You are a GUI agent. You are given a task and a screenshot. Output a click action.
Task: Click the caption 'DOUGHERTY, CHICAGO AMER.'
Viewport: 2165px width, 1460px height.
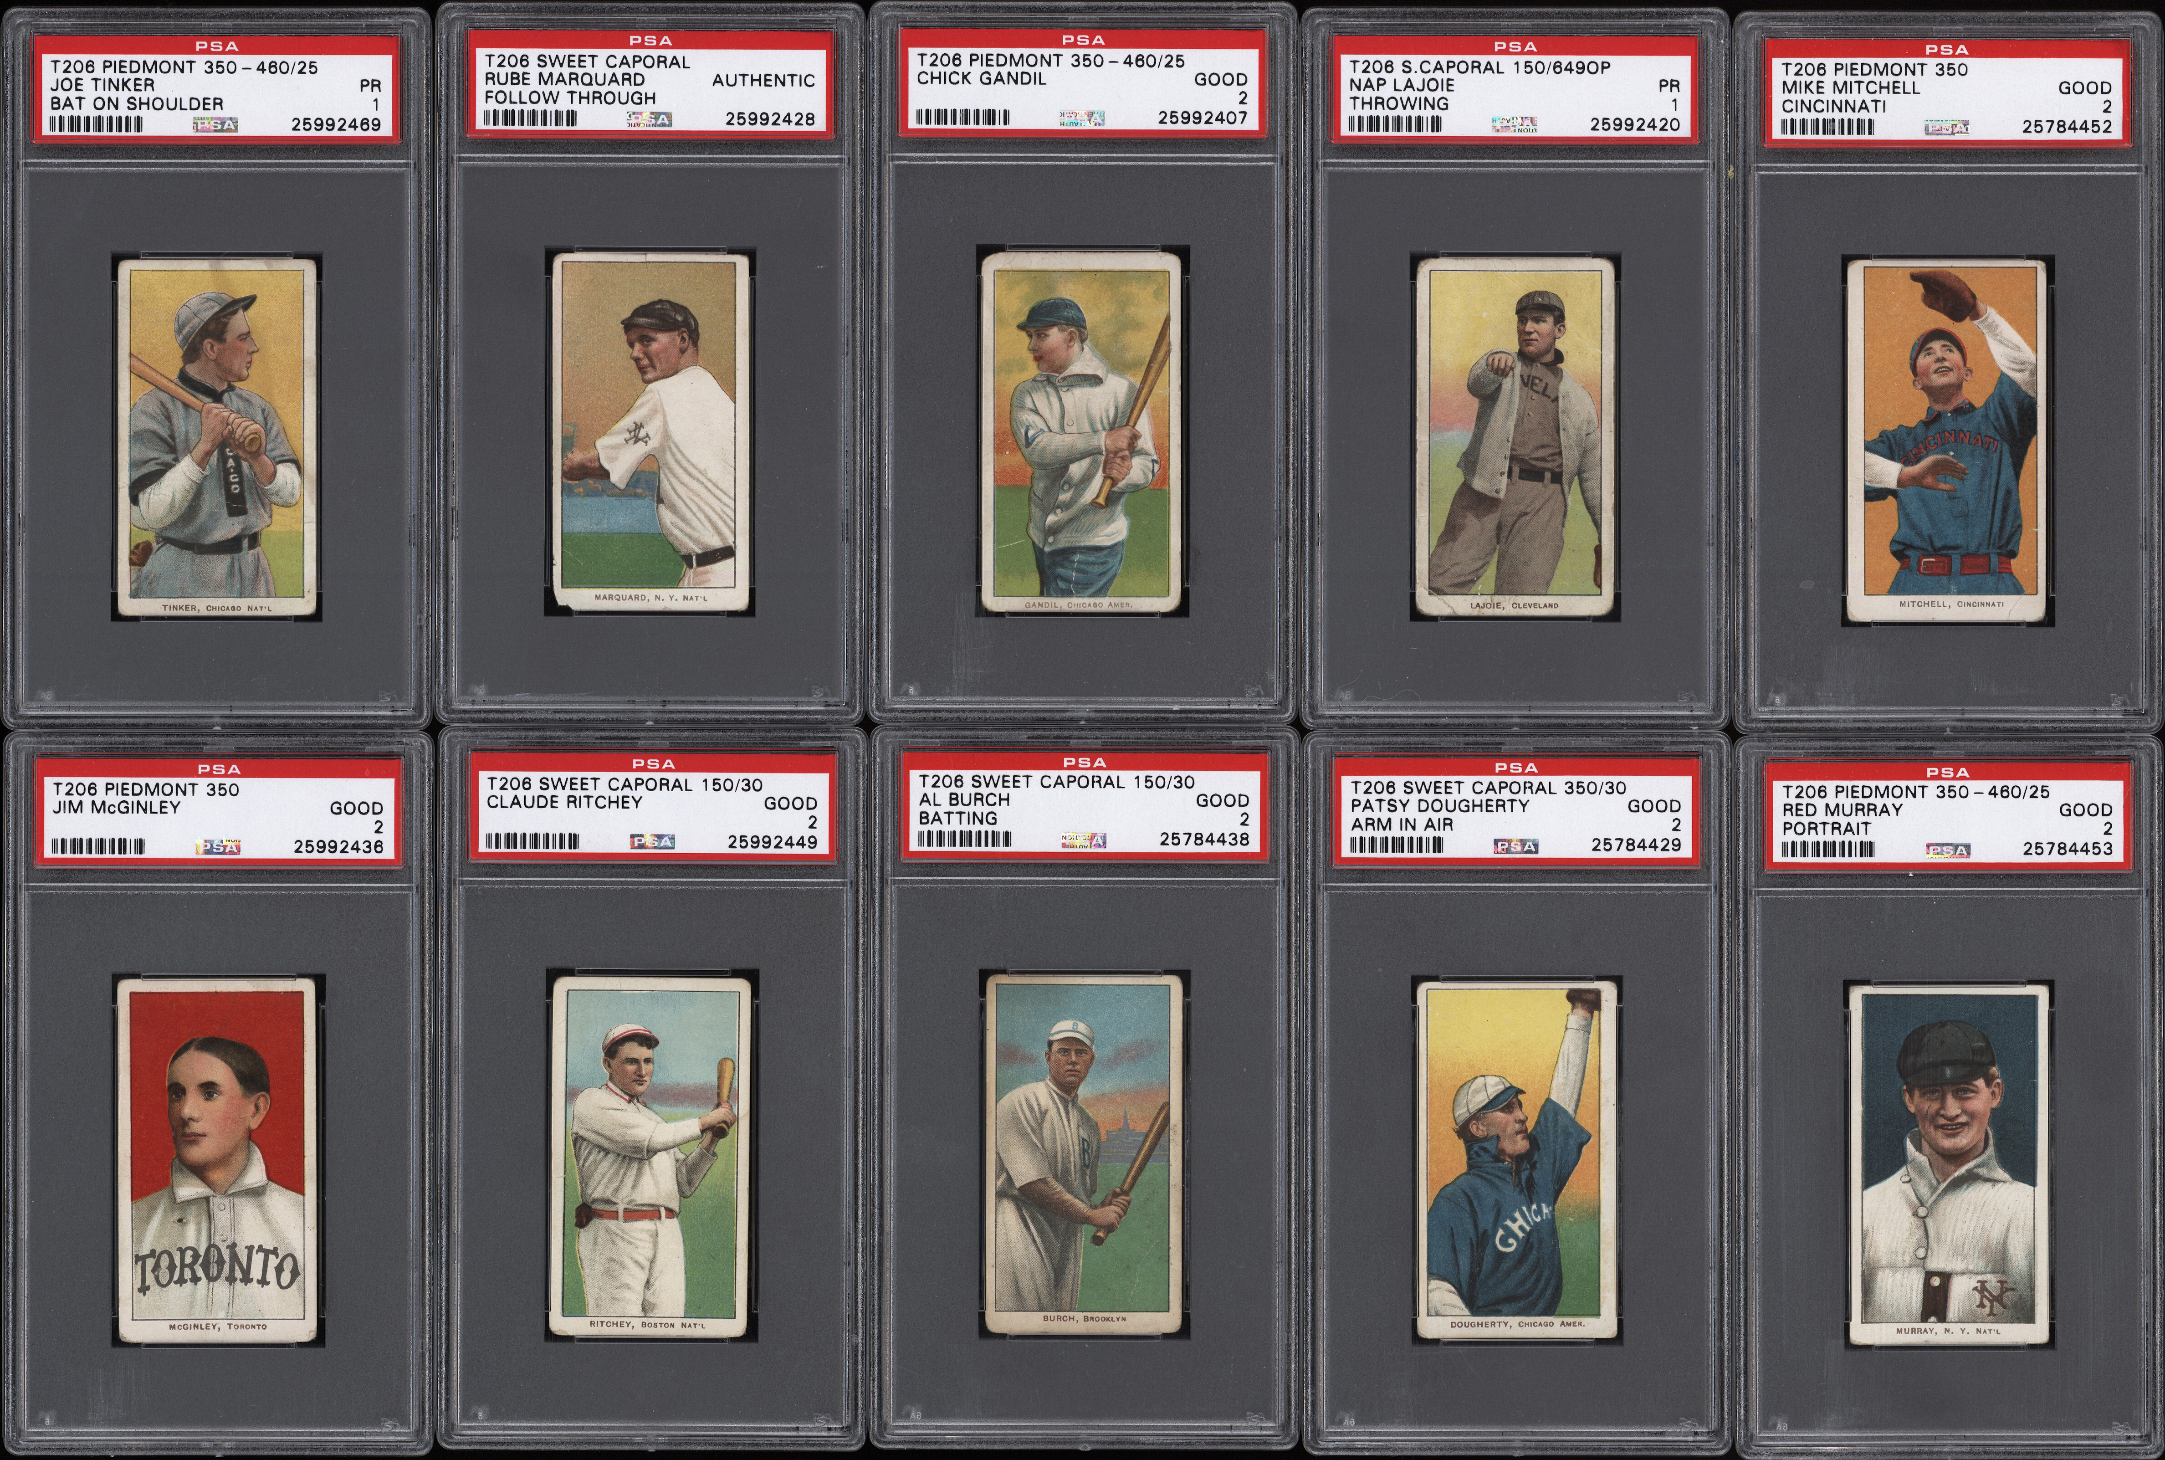point(1517,1325)
